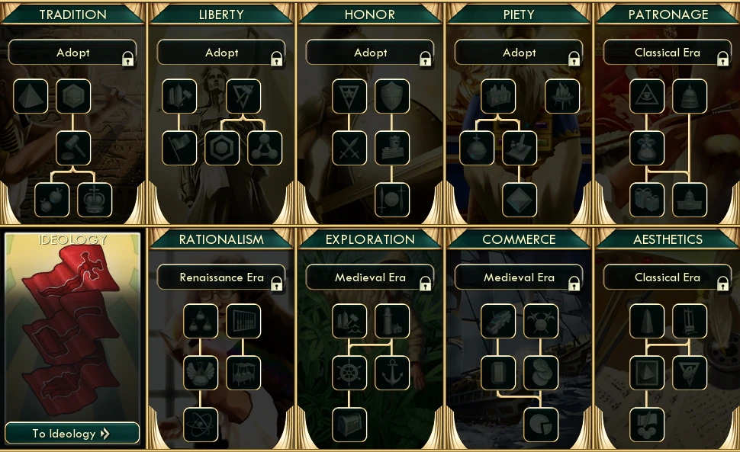Select the crossed swords policy in Honor

click(x=349, y=148)
